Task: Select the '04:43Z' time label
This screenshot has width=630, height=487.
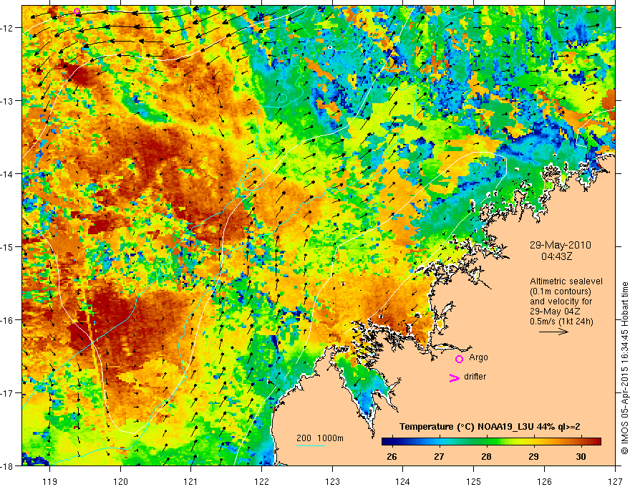Action: (556, 256)
